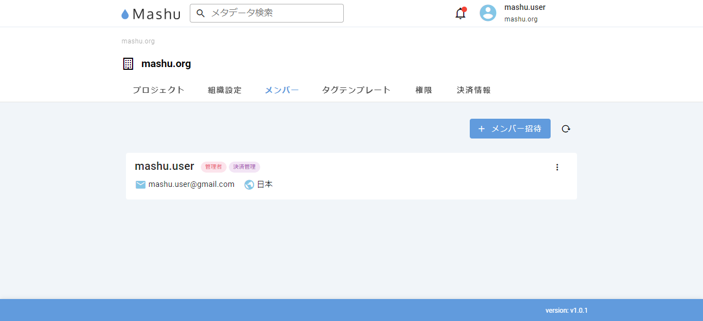
Task: Switch to the プロジェクト tab
Action: [158, 90]
